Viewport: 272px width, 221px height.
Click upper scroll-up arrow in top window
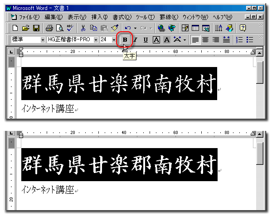(259, 53)
